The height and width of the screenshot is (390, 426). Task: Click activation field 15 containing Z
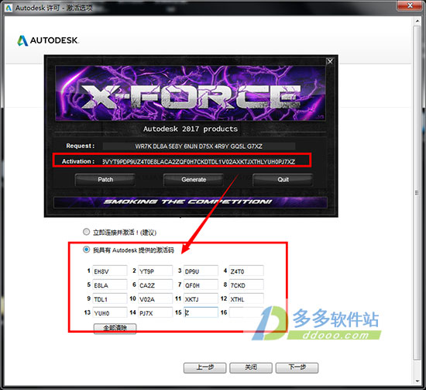pos(201,312)
